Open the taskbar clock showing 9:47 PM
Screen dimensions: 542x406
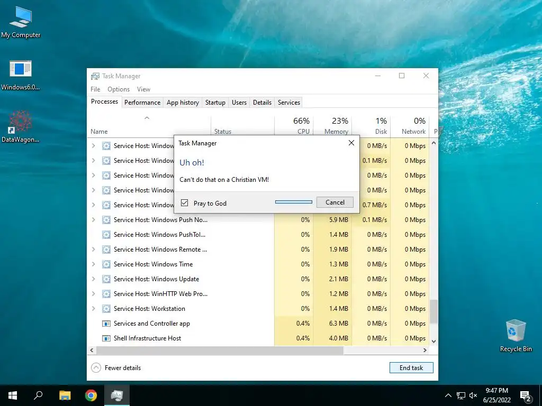coord(496,395)
